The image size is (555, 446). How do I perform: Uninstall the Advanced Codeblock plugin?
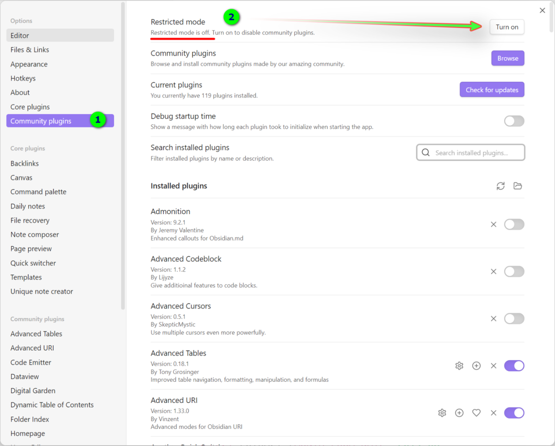493,272
